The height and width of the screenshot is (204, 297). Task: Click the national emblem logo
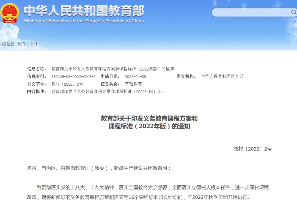[10, 13]
